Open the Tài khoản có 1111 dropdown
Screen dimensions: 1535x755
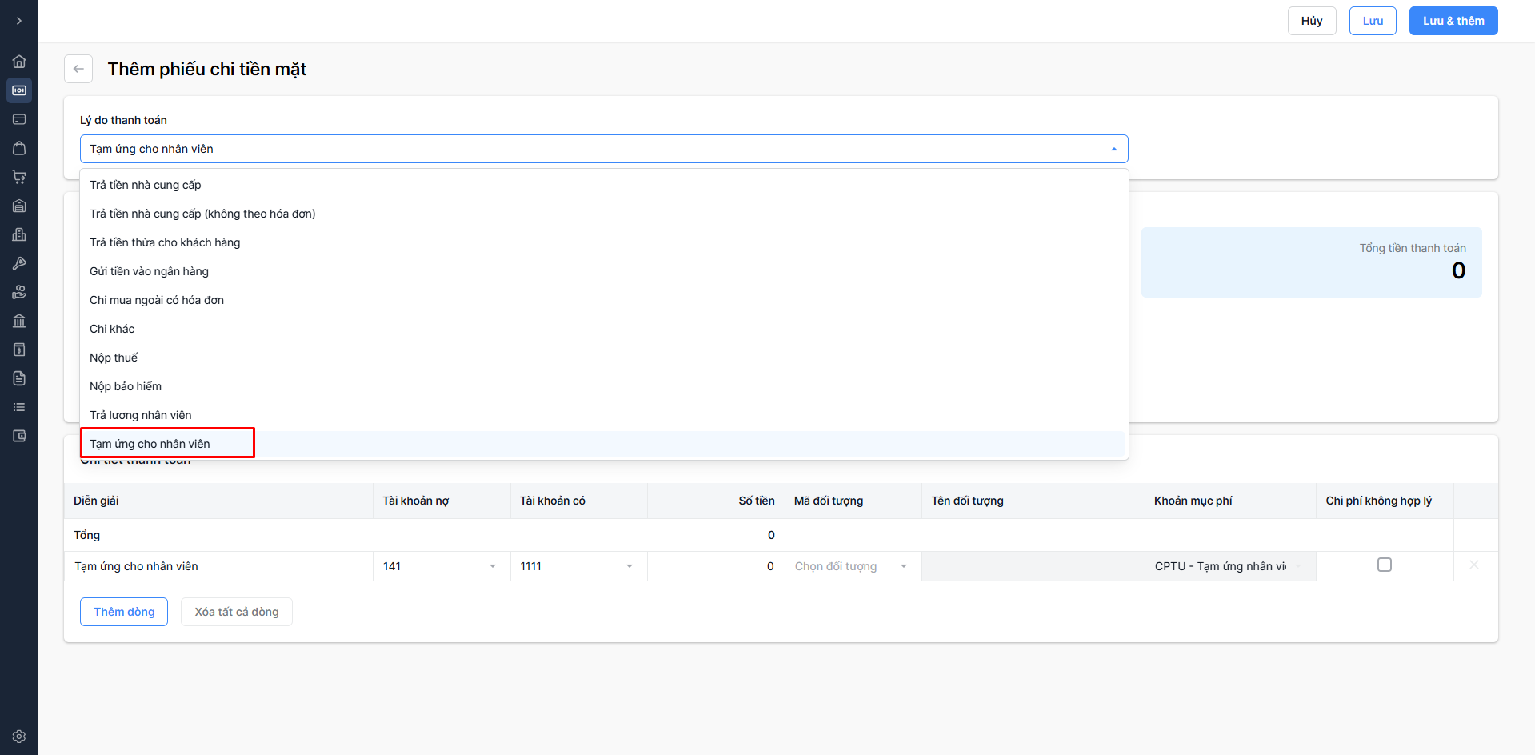coord(578,566)
